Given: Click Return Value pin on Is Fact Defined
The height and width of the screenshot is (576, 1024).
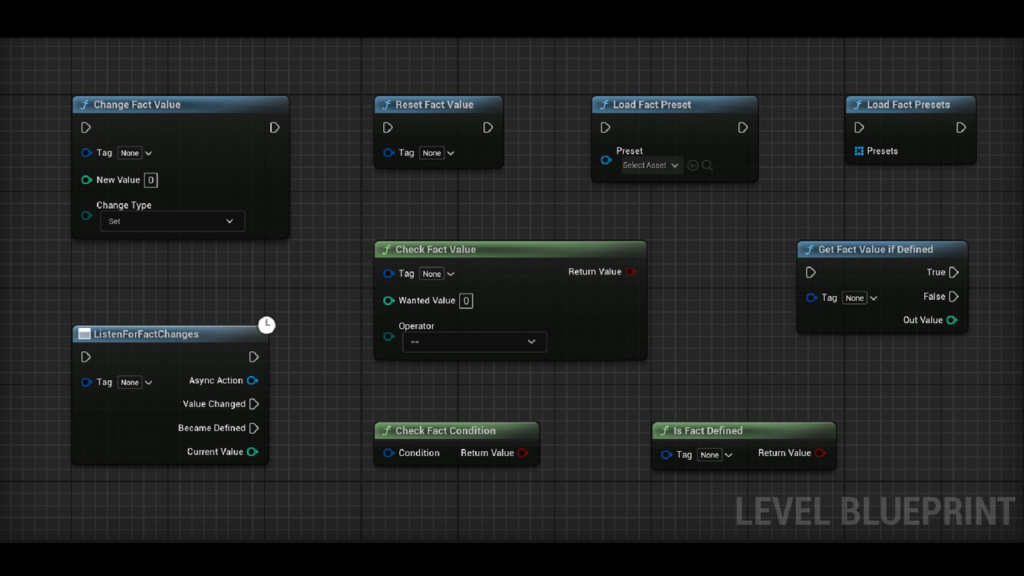Looking at the screenshot, I should 821,454.
